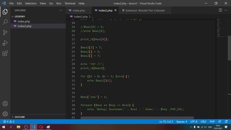Click the clock in system tray
Screen dimensions: 231x130
pyautogui.click(x=218, y=127)
